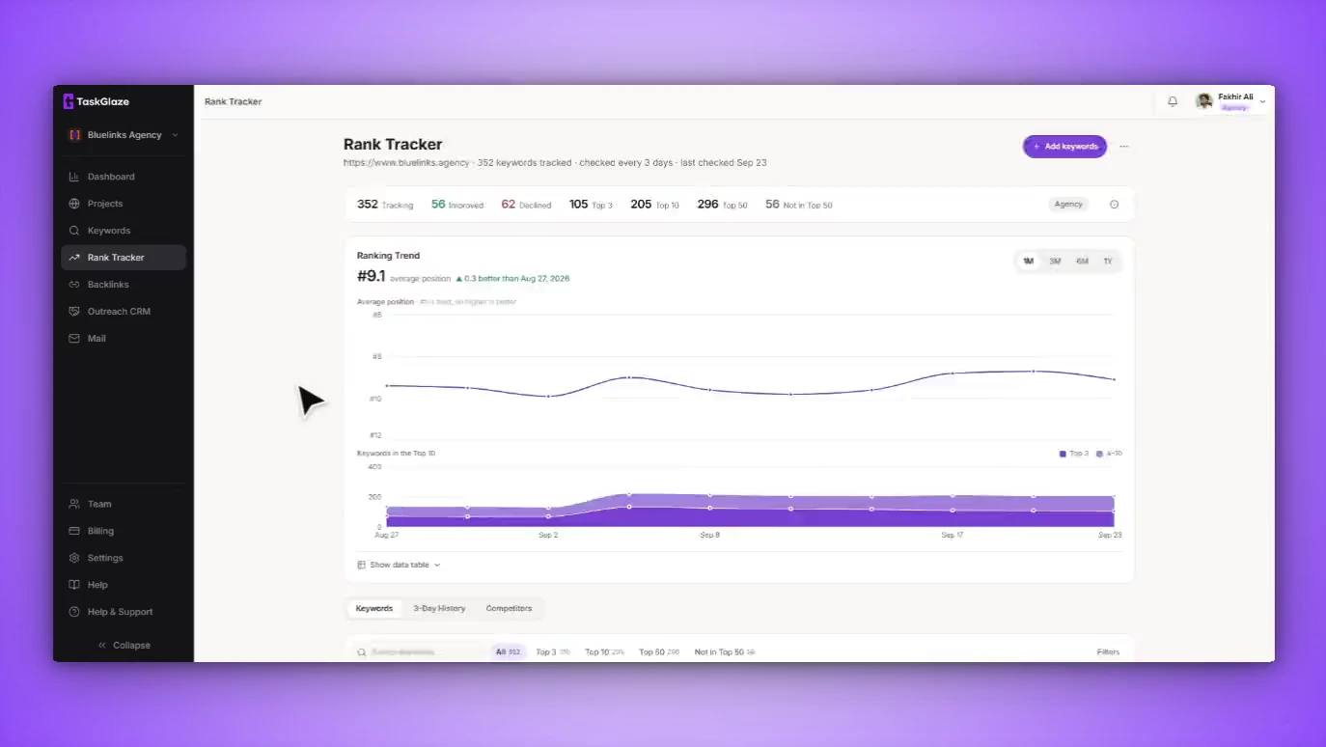
Task: Switch to the 3-Day History tab
Action: 439,609
